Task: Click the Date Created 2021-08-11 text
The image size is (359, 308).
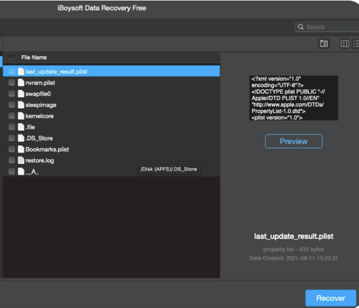Action: tap(294, 258)
